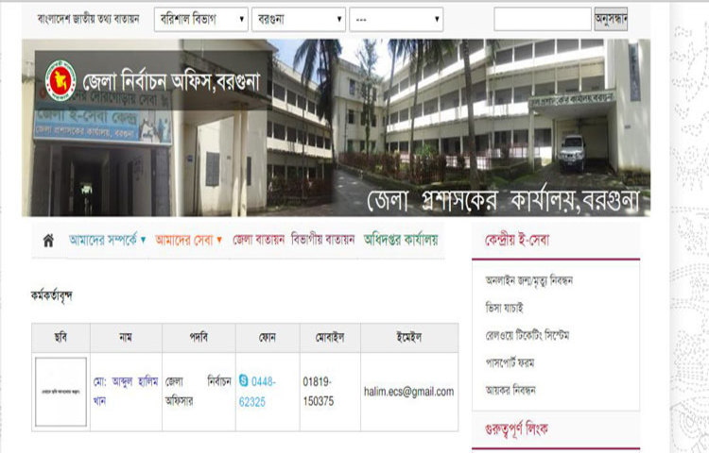Click the ফোন column header
709x453 pixels.
268,338
